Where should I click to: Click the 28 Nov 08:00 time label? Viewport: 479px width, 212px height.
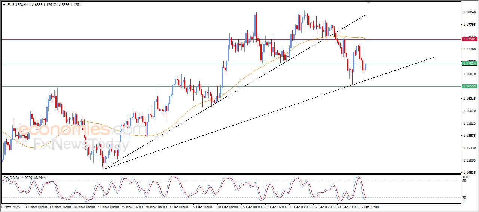tap(155, 206)
